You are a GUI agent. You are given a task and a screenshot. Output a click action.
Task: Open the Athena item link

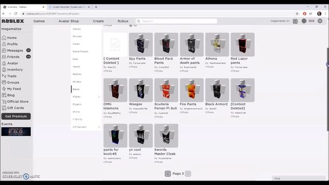pos(211,59)
